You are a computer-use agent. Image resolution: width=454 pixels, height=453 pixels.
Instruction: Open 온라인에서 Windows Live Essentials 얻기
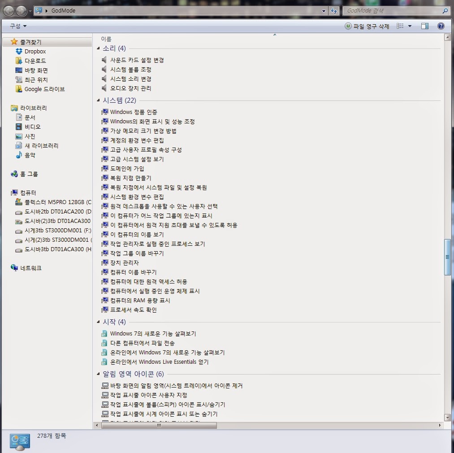tap(159, 362)
